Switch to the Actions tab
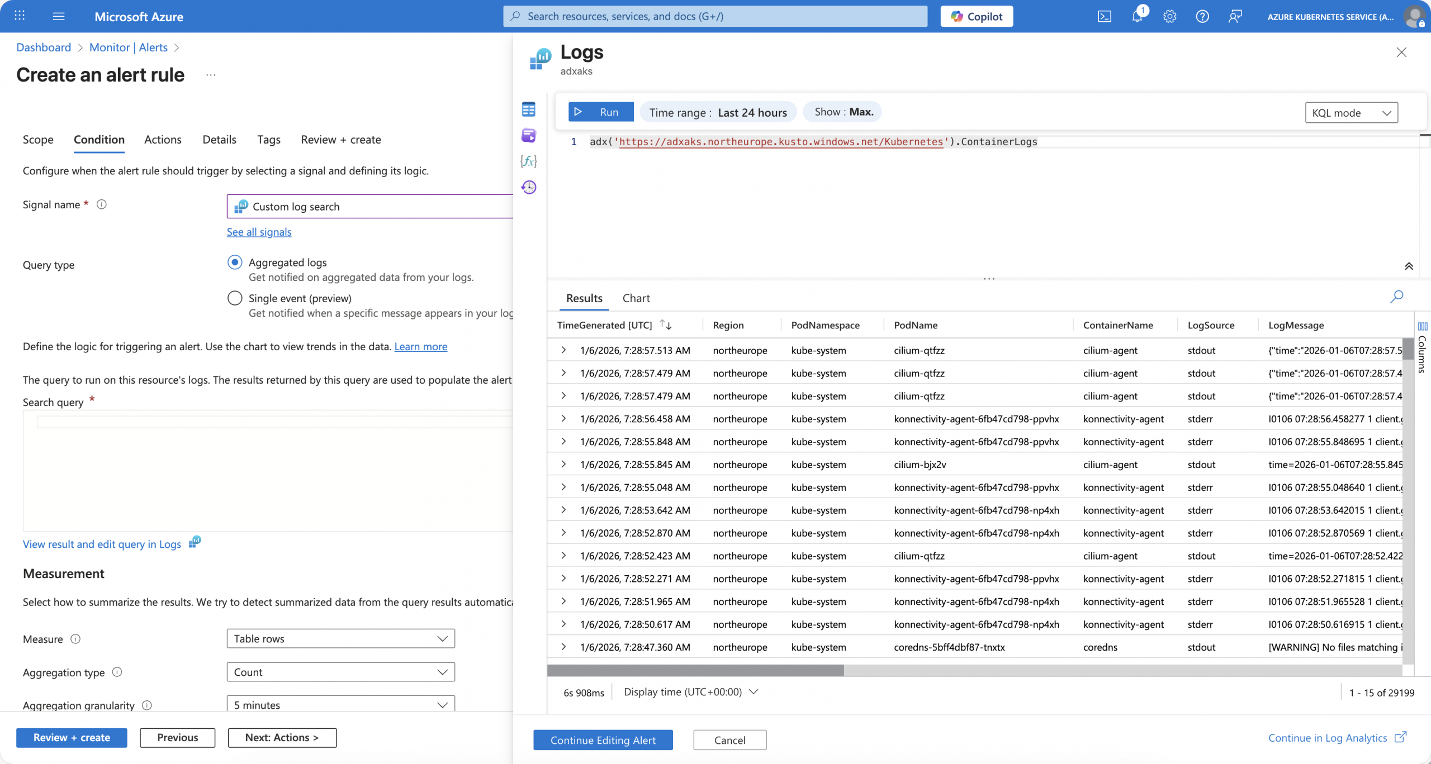 coord(163,140)
